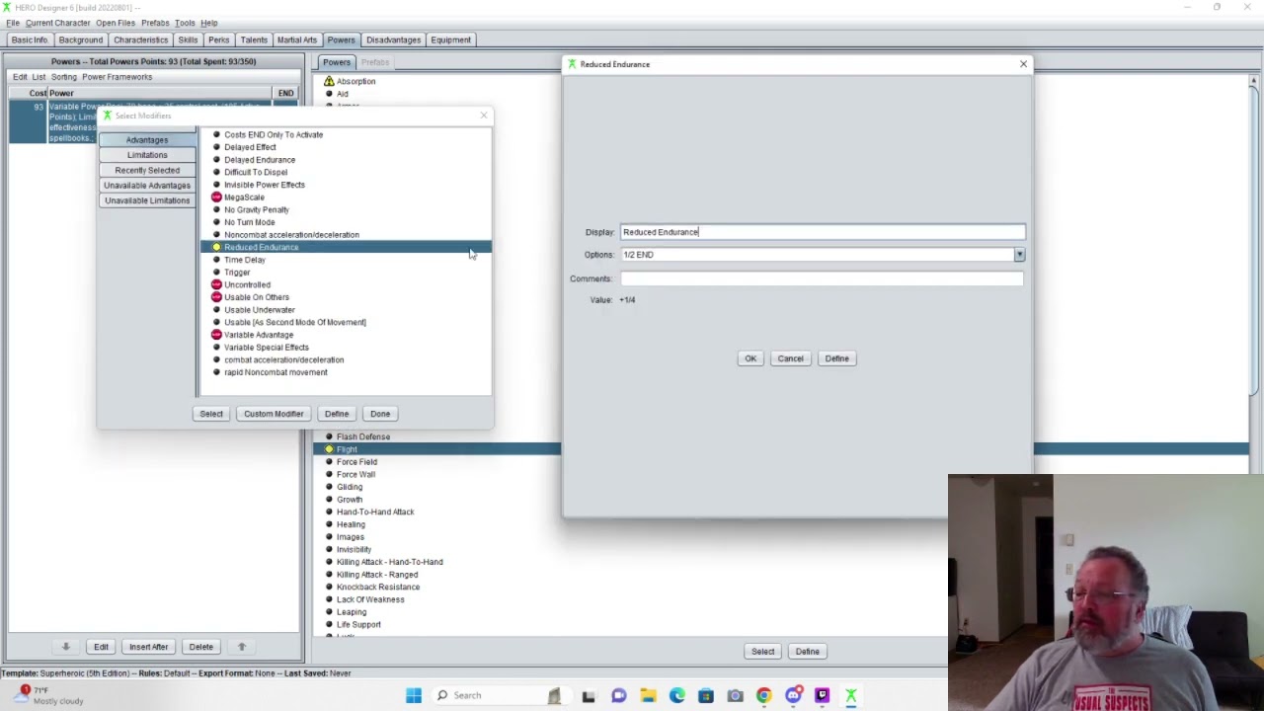Open the Chat app from the taskbar

coord(618,695)
